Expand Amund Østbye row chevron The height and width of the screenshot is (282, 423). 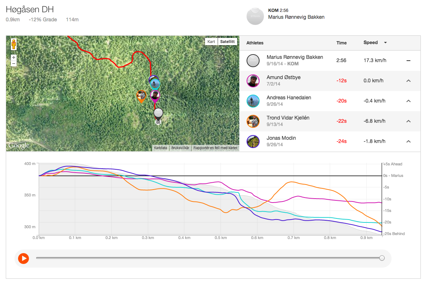click(x=409, y=81)
